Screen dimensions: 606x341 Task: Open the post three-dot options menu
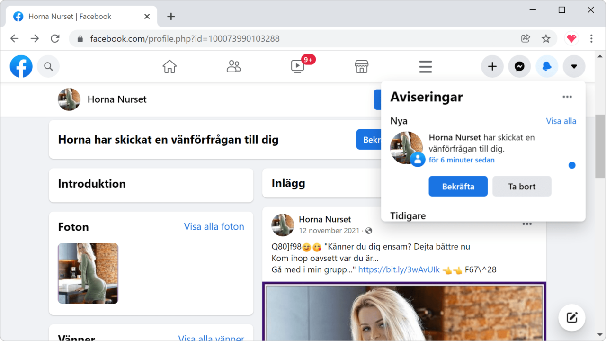527,224
